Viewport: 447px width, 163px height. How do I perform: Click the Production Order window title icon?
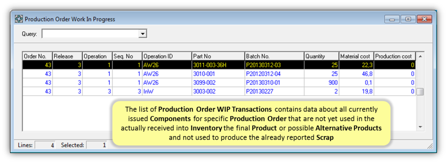coord(19,19)
